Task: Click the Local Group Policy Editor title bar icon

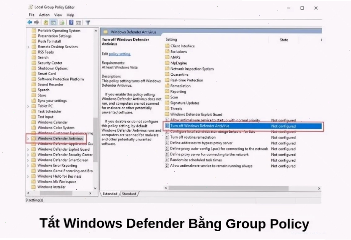Action: pos(31,7)
